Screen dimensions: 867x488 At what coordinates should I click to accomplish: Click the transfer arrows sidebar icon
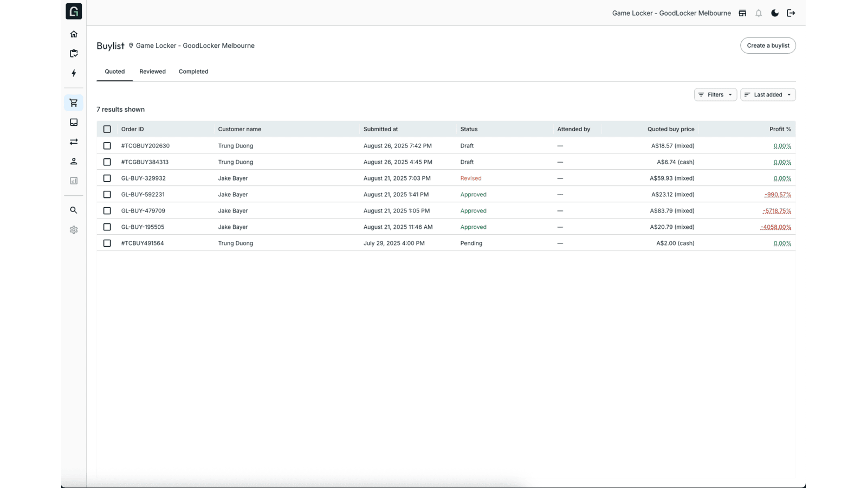[74, 142]
